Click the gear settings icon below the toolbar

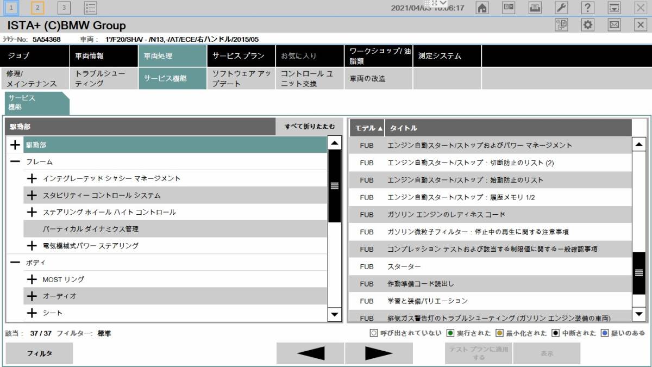588,26
